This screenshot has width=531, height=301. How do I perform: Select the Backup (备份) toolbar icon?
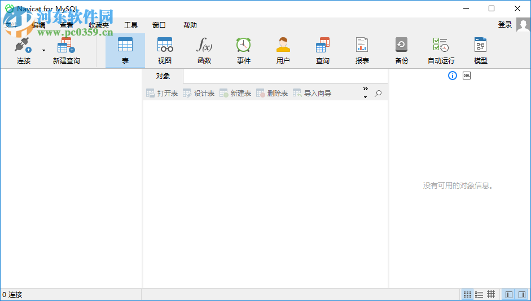(401, 45)
